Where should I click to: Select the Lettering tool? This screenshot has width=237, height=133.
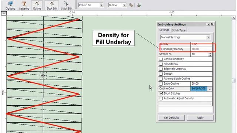[x=24, y=5]
